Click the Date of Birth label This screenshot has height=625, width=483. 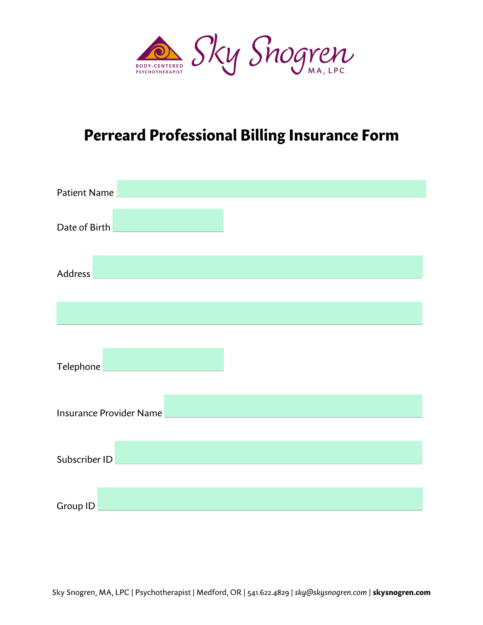click(x=84, y=227)
